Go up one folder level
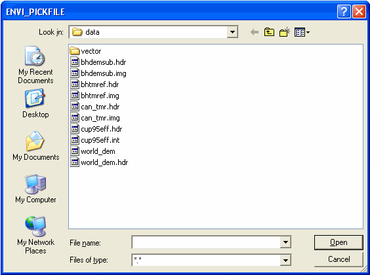 [269, 32]
